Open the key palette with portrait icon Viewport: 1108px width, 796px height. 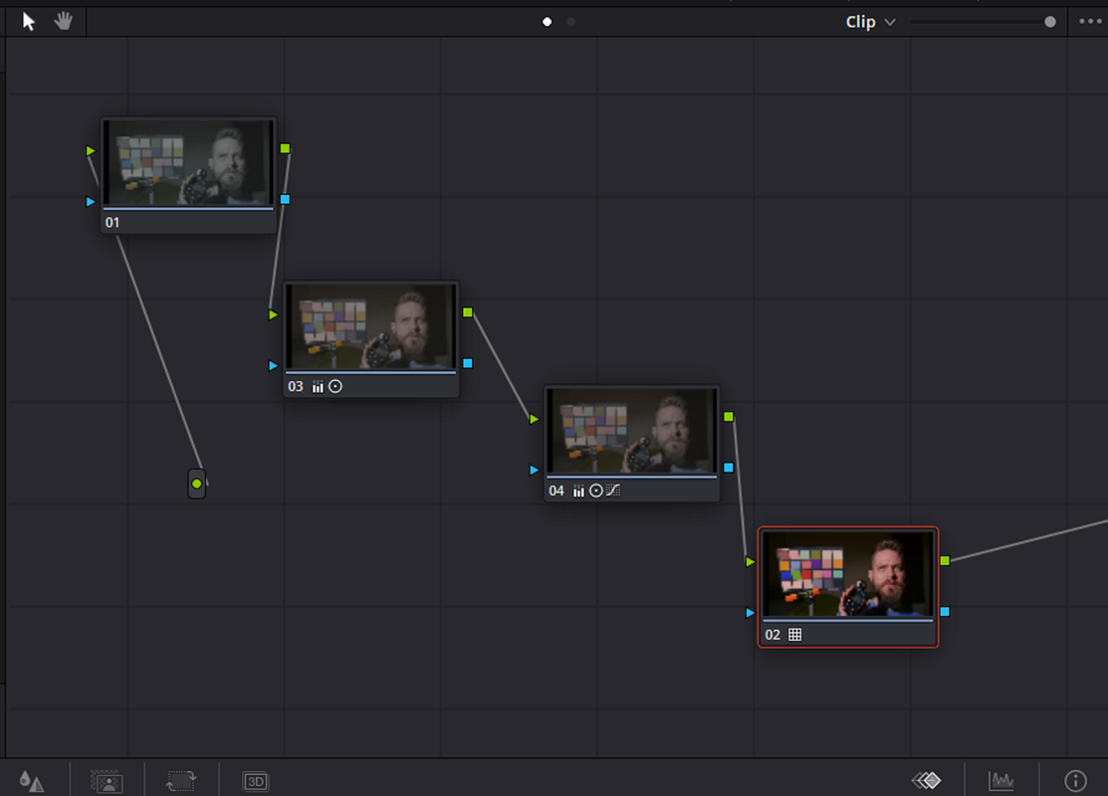[x=107, y=781]
